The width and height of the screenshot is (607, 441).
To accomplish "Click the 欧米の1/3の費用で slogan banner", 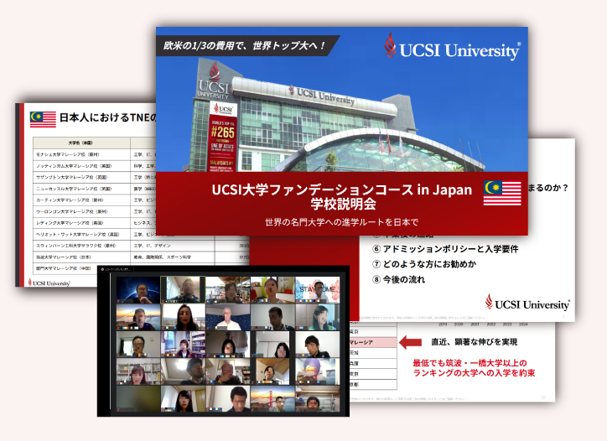I will coord(250,45).
